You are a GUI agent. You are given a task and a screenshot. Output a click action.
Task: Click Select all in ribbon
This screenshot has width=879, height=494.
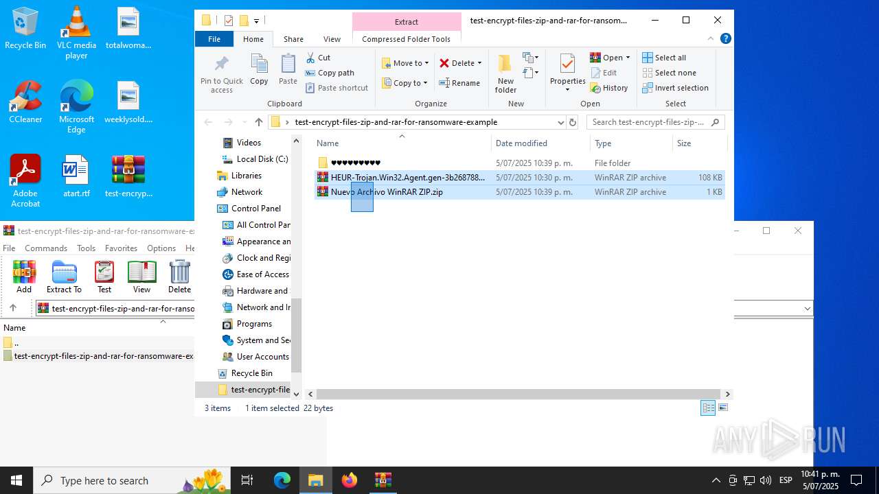pos(664,58)
